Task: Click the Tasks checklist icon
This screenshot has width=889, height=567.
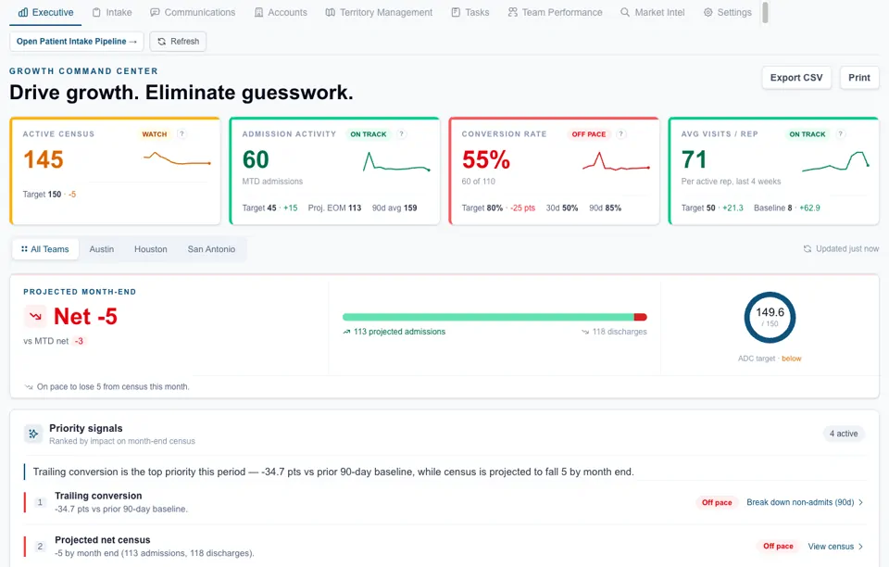Action: point(456,12)
